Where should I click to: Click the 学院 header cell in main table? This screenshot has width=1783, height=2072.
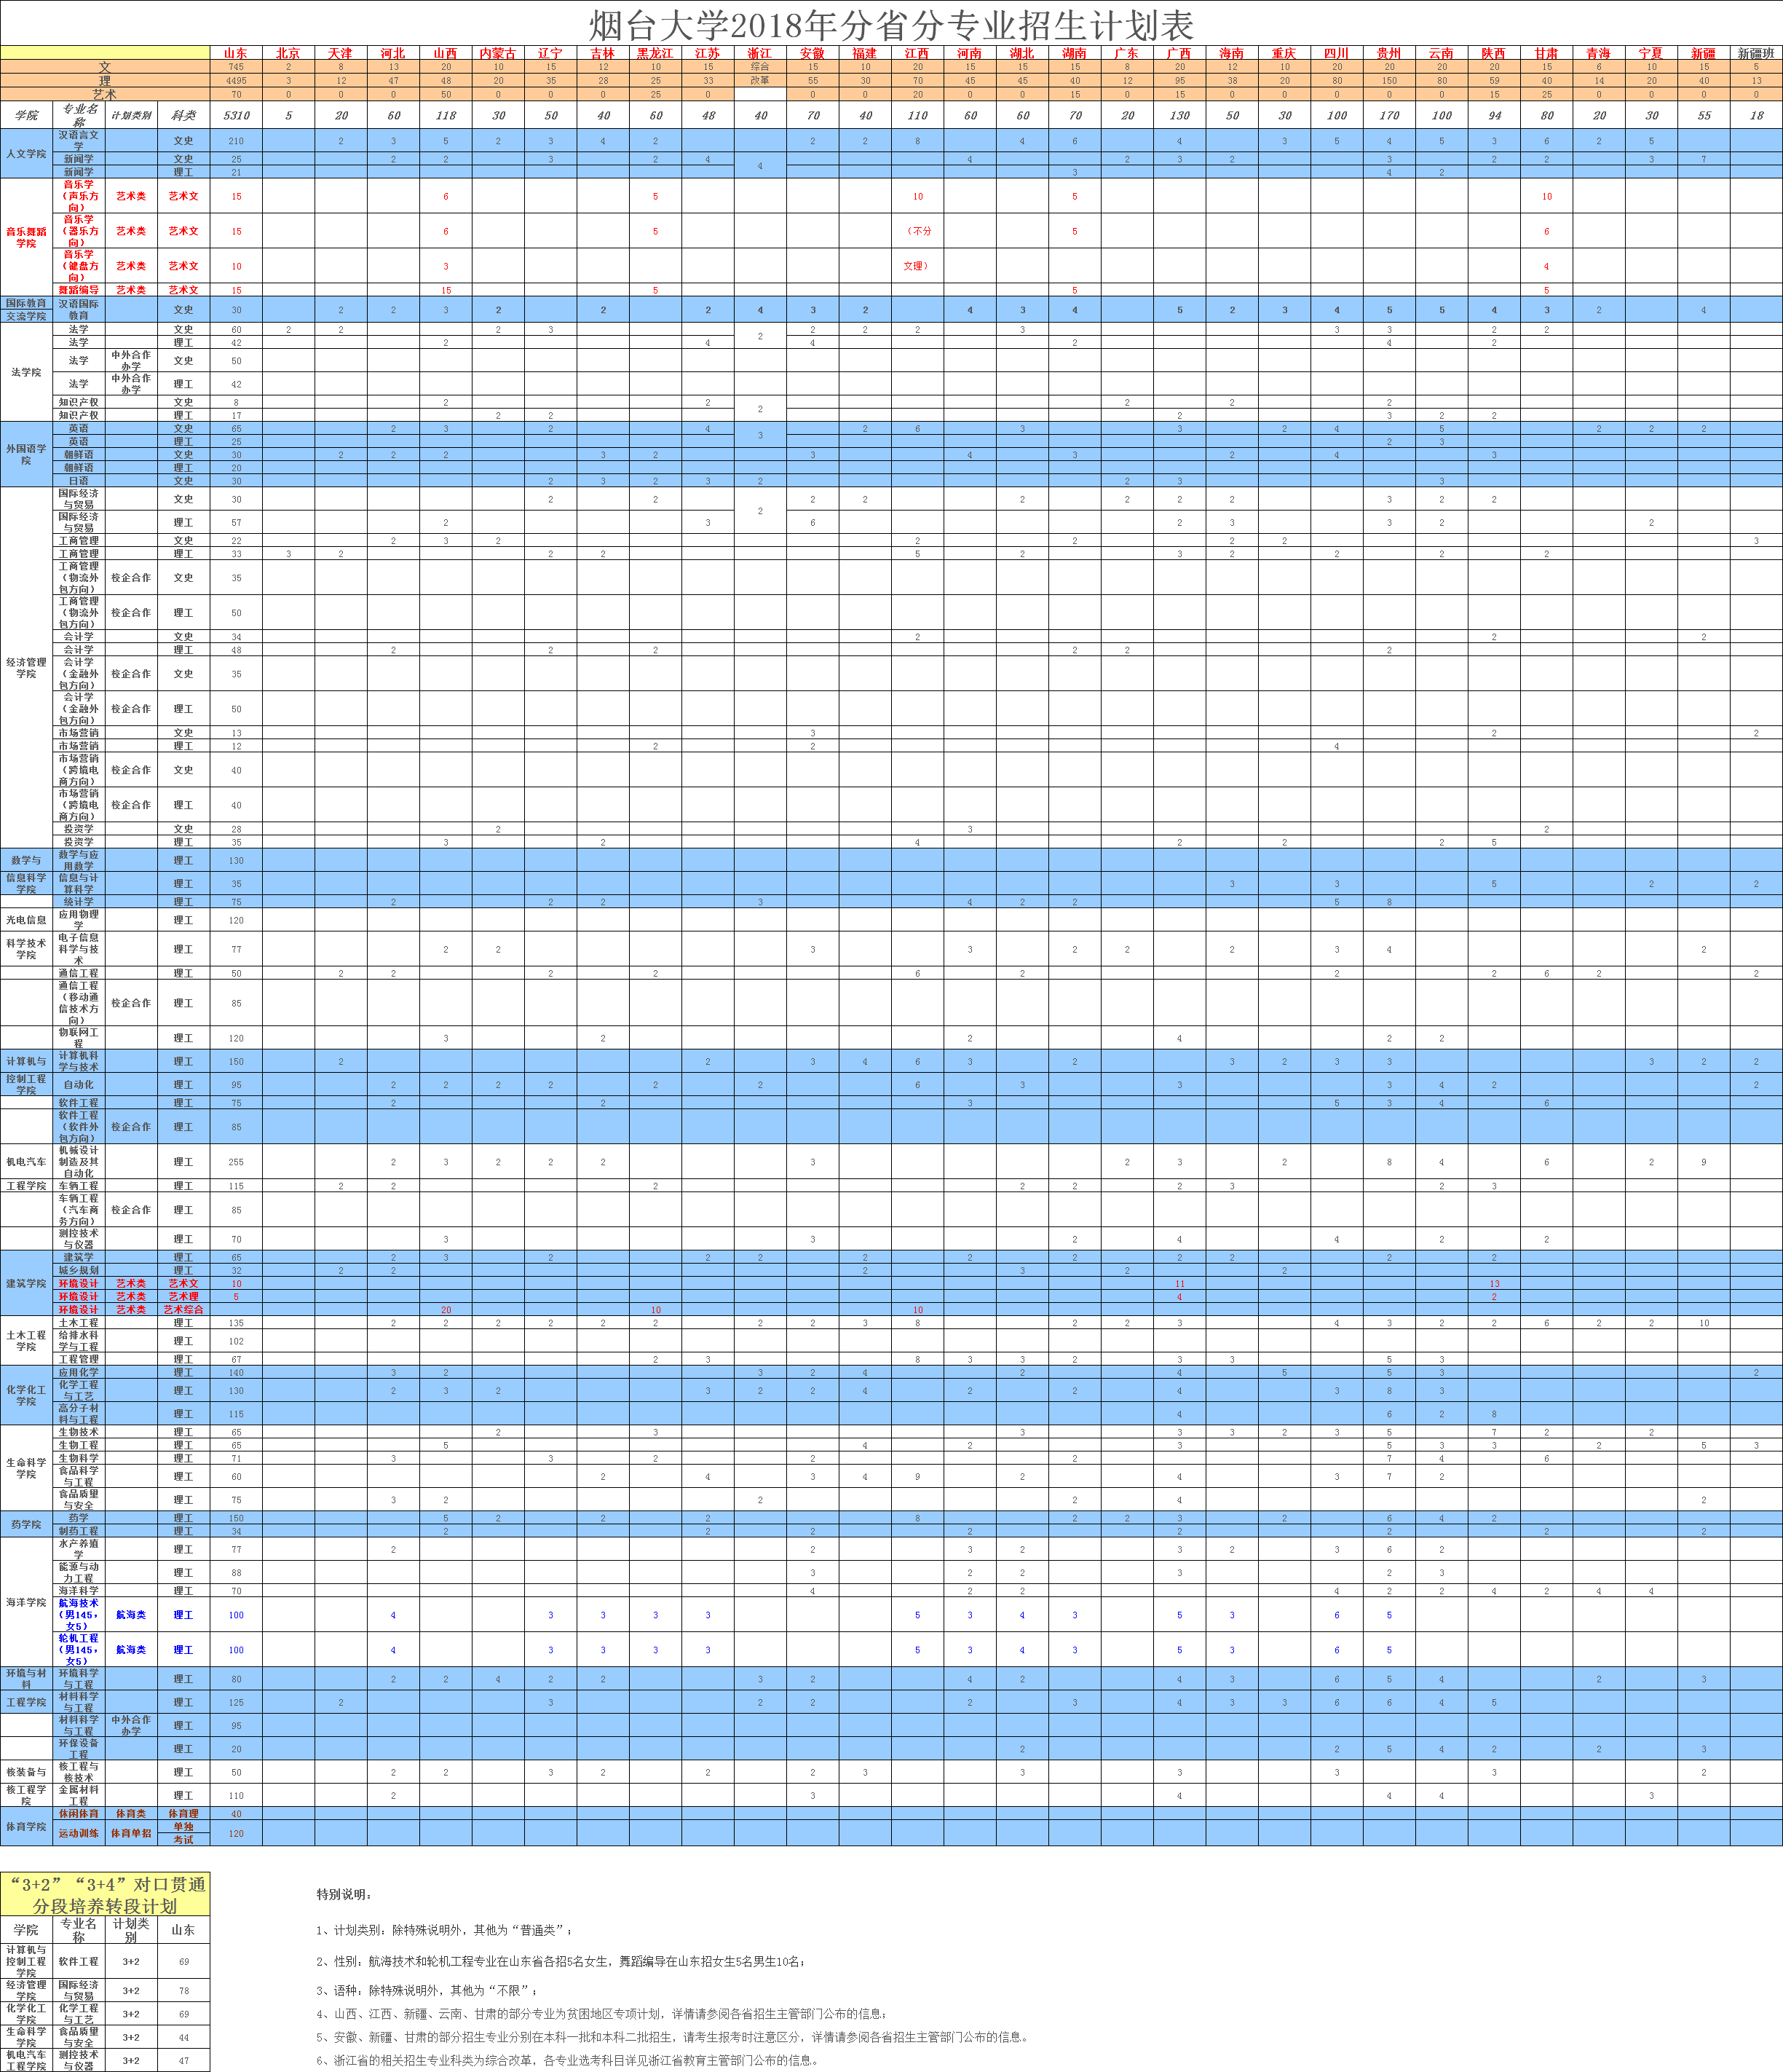(26, 115)
